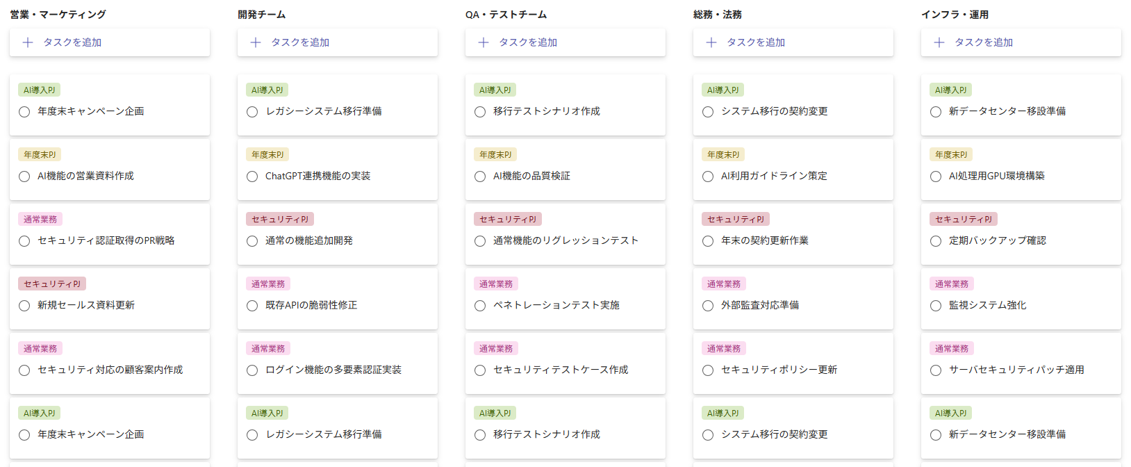Image resolution: width=1131 pixels, height=467 pixels.
Task: Check off ペネトレーションテスト実施 task
Action: tap(480, 306)
